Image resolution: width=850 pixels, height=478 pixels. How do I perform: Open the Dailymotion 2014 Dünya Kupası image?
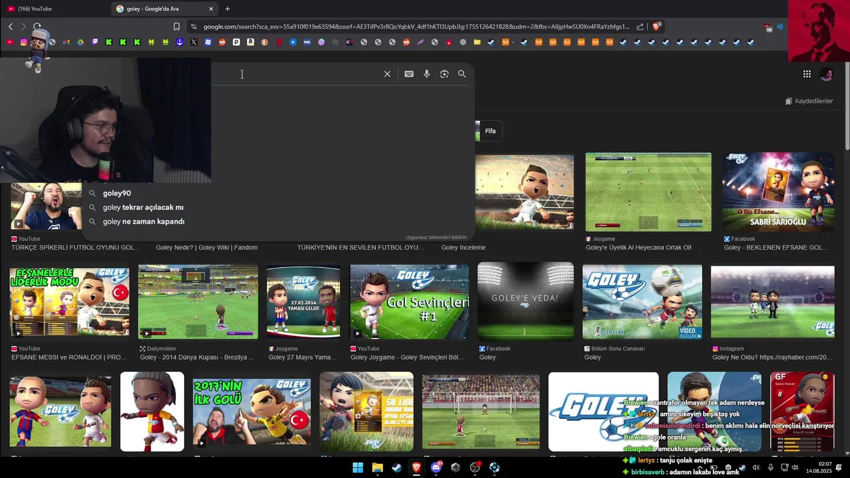[198, 302]
